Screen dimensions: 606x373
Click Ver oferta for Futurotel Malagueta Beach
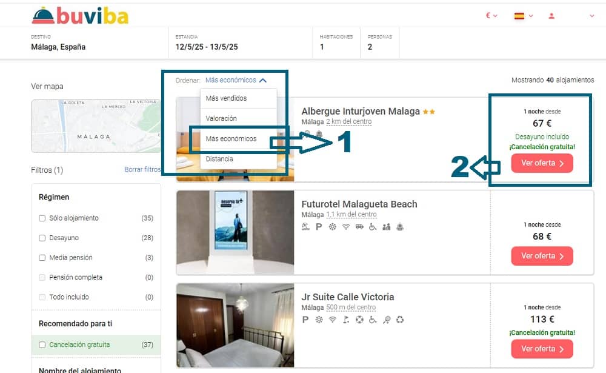(x=542, y=256)
